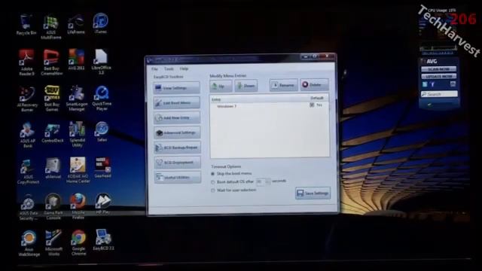The width and height of the screenshot is (482, 271).
Task: Open the Gearhead desktop icon
Action: tap(102, 168)
